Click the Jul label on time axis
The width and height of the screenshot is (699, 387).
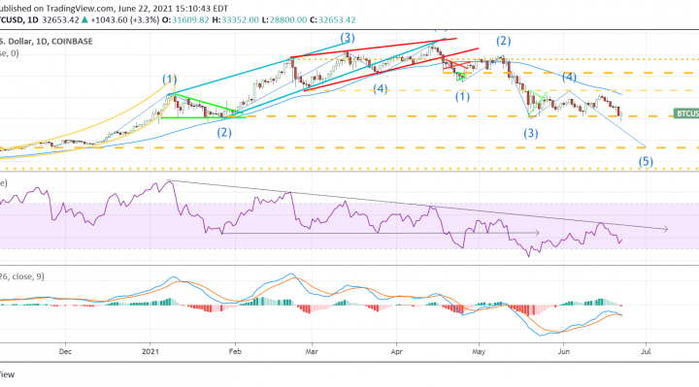pos(646,351)
